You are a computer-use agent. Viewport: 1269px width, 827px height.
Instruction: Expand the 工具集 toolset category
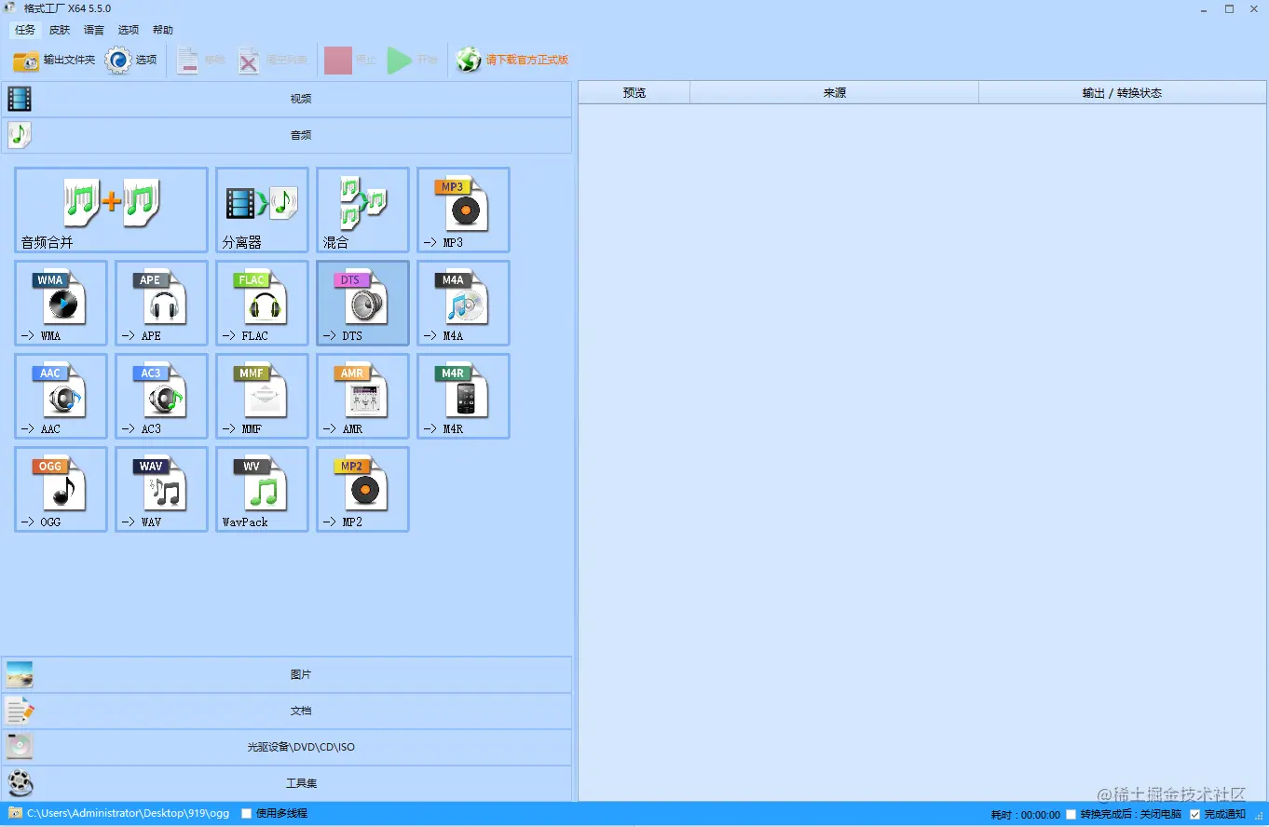286,783
